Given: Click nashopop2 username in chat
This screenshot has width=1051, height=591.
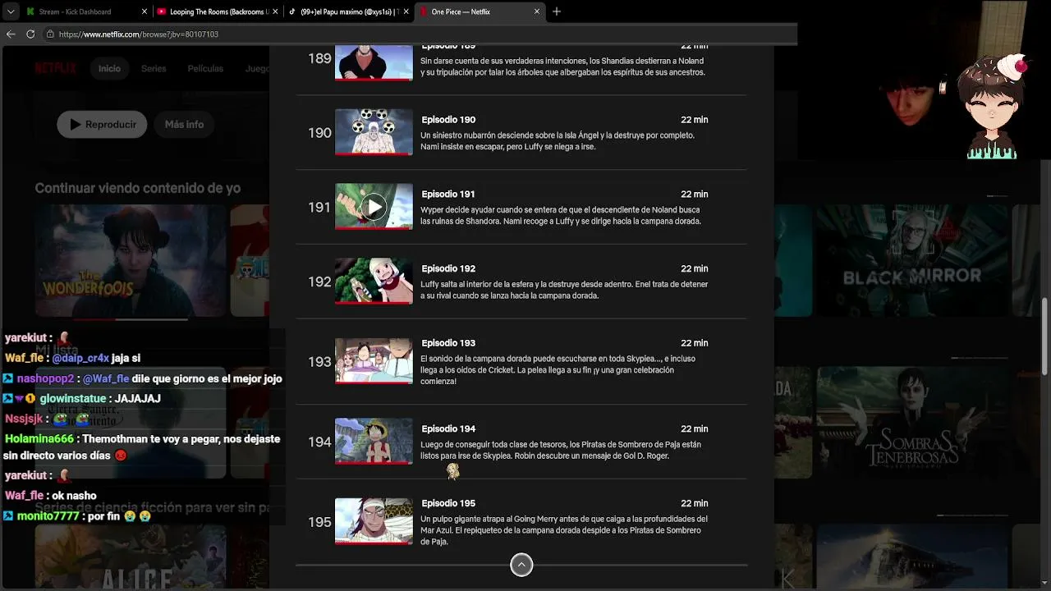Looking at the screenshot, I should 46,378.
